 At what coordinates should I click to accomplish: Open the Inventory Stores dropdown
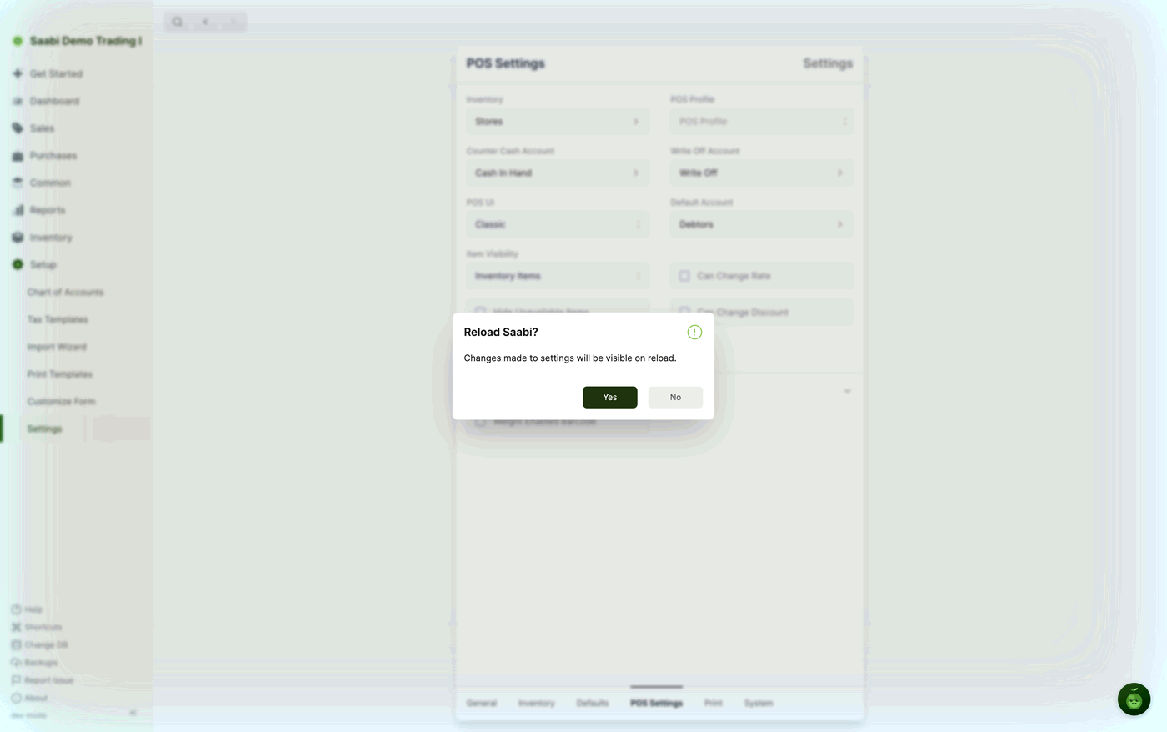[558, 122]
